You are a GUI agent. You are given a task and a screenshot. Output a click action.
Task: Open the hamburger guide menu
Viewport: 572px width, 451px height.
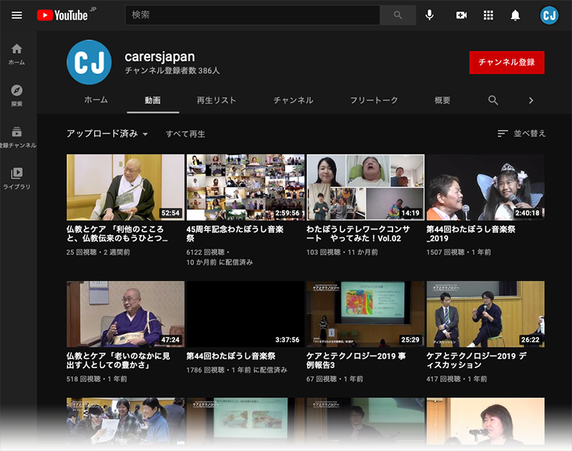pos(17,15)
